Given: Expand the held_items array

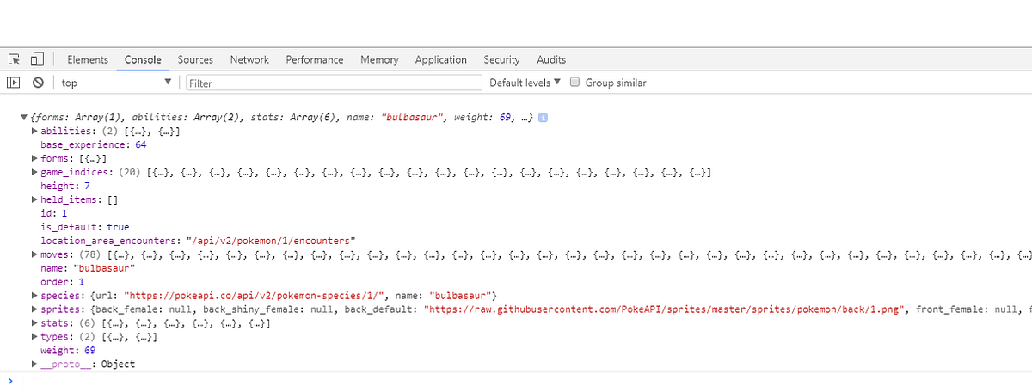Looking at the screenshot, I should pyautogui.click(x=34, y=199).
